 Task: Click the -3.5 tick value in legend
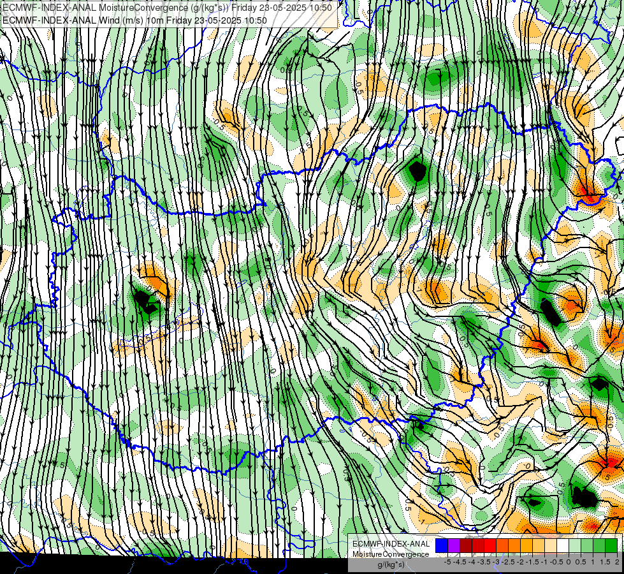click(483, 562)
